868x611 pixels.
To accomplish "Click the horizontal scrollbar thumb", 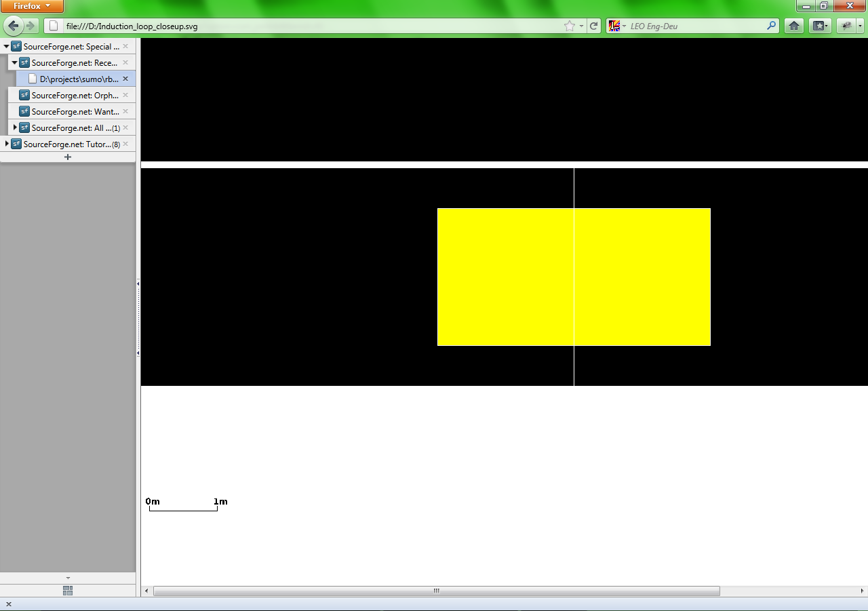I will [436, 591].
